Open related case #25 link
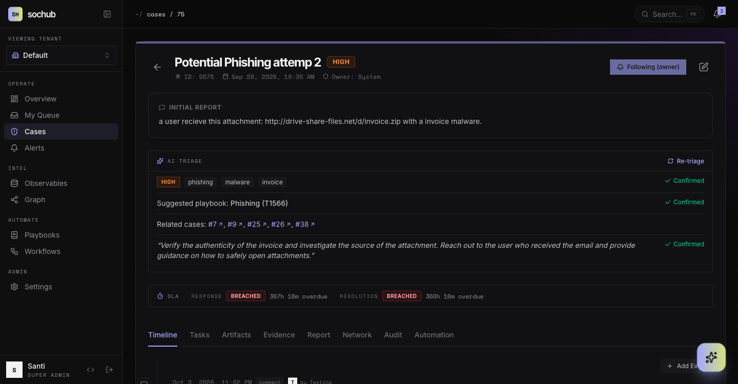The width and height of the screenshot is (738, 384). coord(257,224)
